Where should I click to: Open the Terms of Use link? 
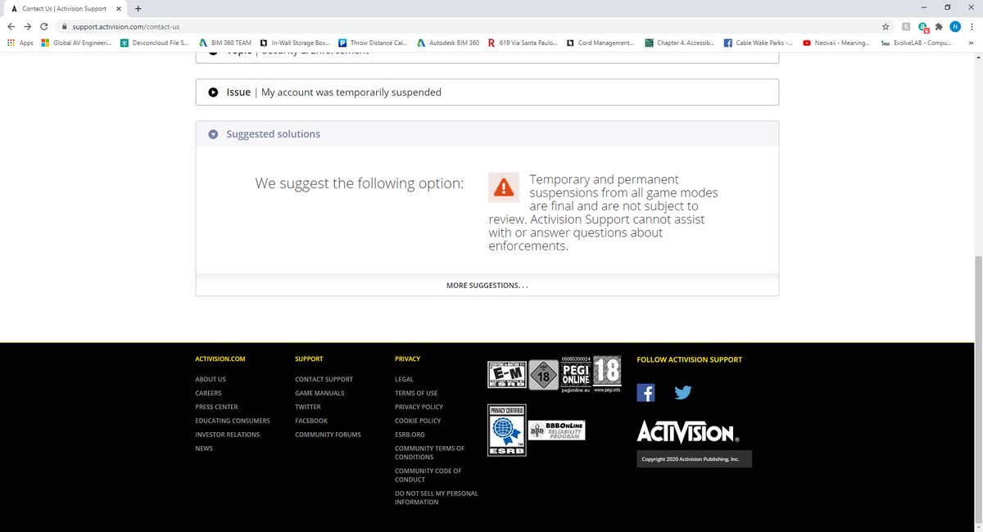tap(416, 394)
